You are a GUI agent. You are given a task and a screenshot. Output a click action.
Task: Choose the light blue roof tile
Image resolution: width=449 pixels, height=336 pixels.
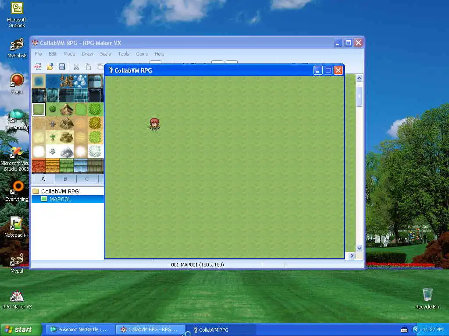[81, 166]
